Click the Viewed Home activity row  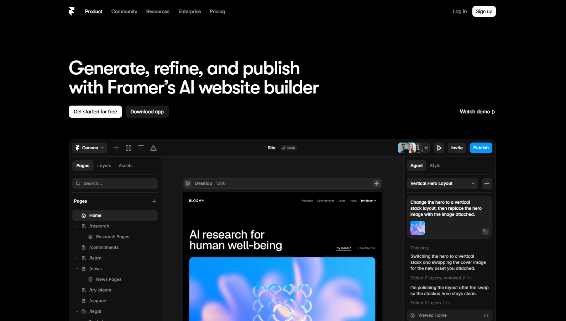coord(450,315)
